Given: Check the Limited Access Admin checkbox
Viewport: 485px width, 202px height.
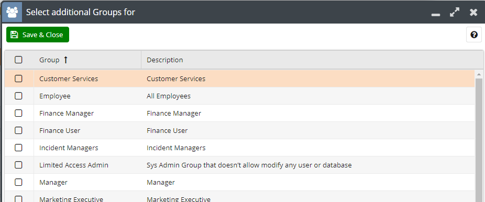Looking at the screenshot, I should (x=18, y=165).
